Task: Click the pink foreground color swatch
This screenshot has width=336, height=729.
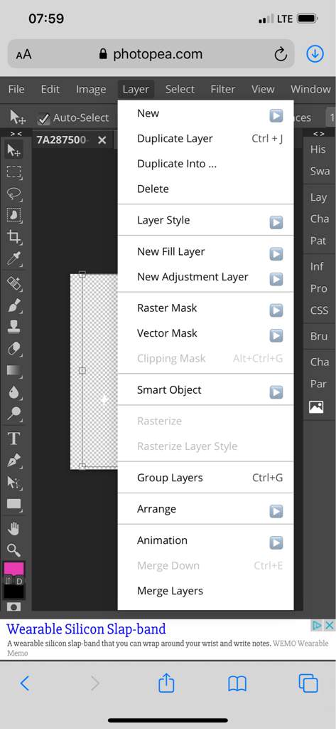Action: click(x=13, y=570)
